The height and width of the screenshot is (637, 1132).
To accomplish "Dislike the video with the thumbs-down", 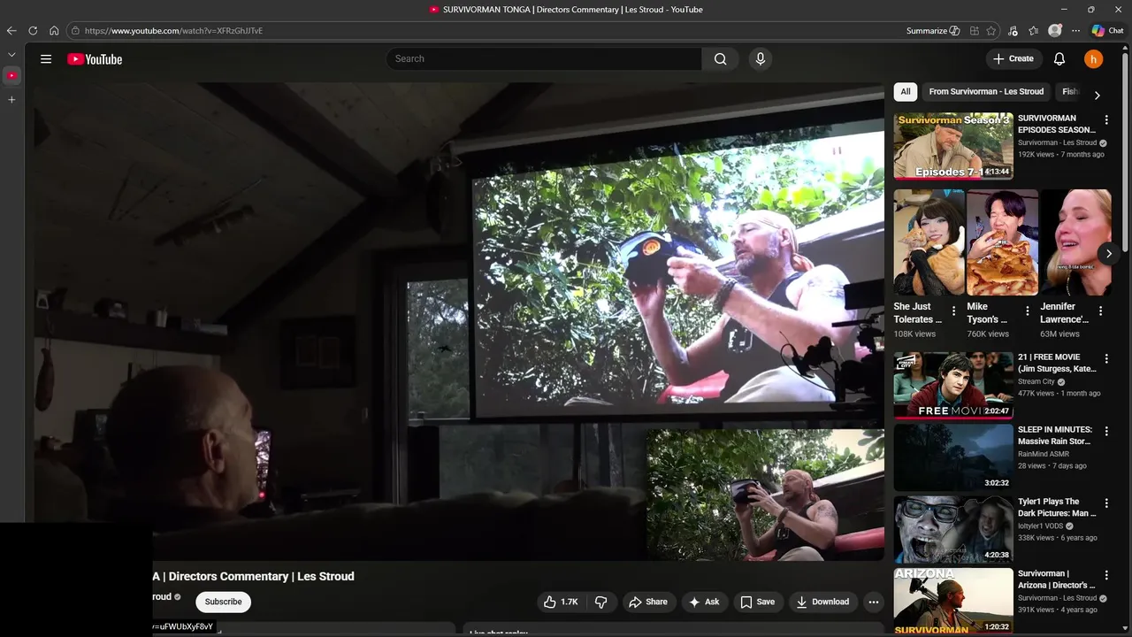I will (601, 602).
